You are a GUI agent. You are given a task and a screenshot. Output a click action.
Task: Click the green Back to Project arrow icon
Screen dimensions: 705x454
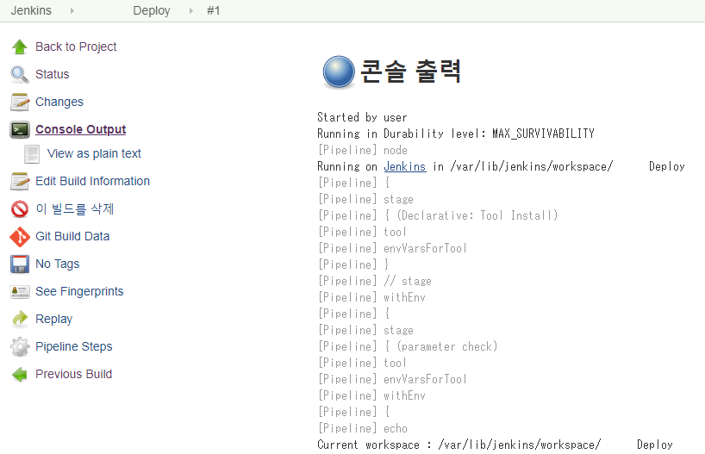(20, 47)
